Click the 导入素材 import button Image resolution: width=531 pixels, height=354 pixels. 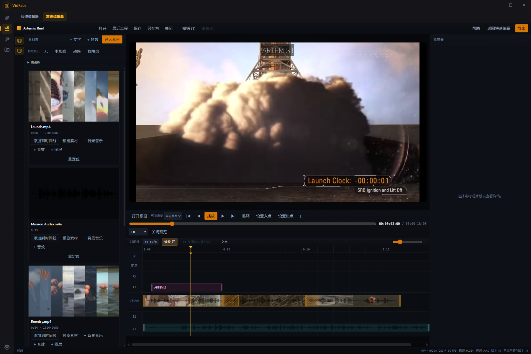click(x=112, y=40)
